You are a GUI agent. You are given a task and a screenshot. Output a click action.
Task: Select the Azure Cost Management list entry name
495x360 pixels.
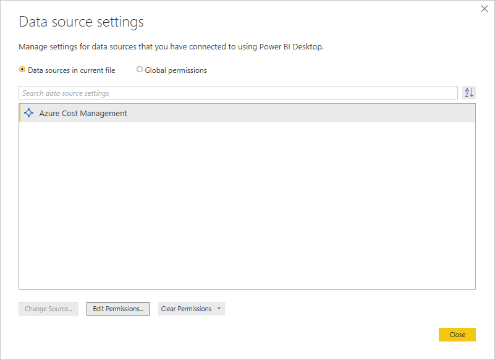pos(83,114)
